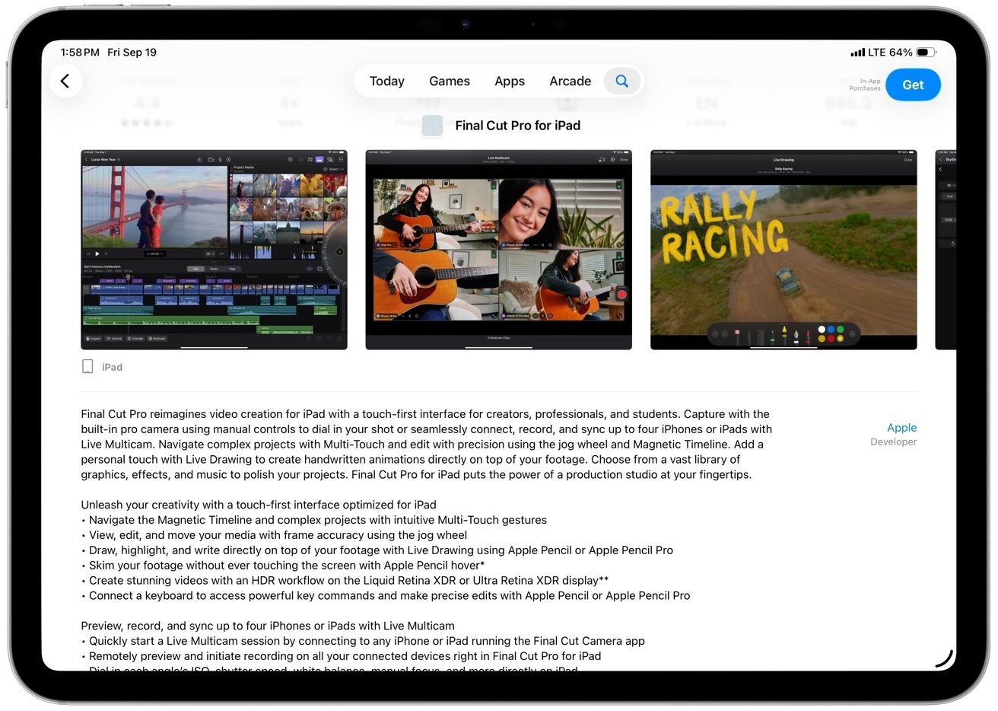Tap the iPad device icon below screenshots
Viewport: 998px width, 711px height.
tap(87, 367)
